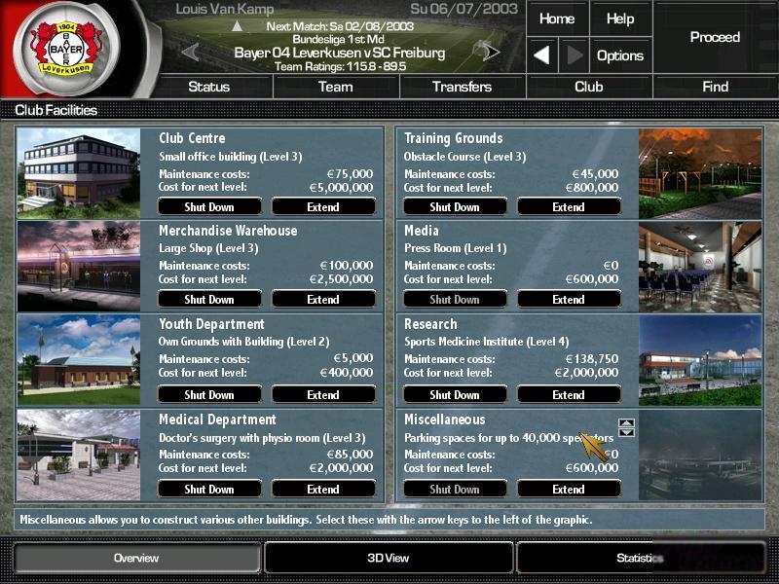Select previous Miscellaneous building with up arrow
779x584 pixels.
626,423
